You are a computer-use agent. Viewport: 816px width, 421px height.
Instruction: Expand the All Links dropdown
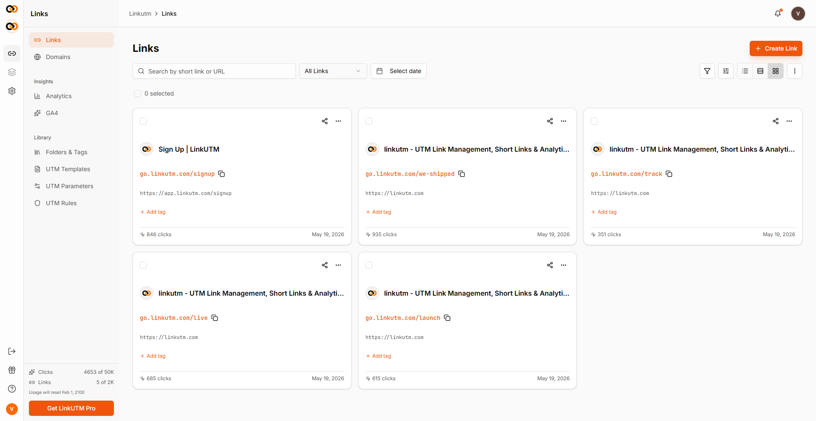(333, 71)
